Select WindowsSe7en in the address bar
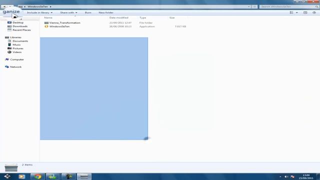 tap(38, 6)
